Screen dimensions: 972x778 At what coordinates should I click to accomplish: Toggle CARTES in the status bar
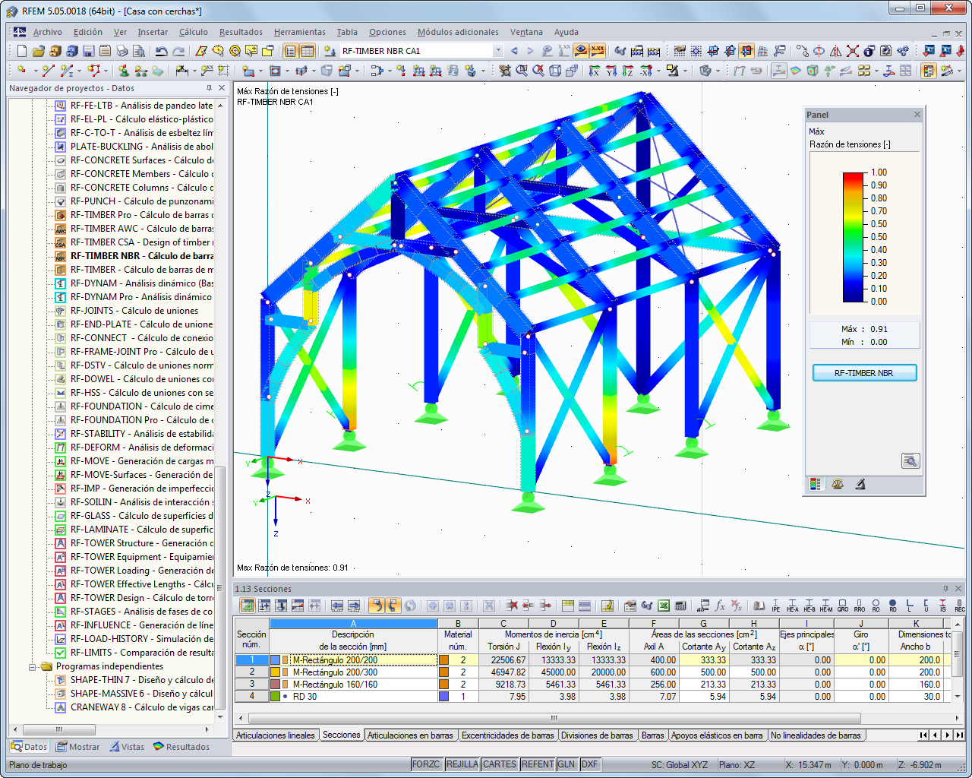click(x=500, y=764)
